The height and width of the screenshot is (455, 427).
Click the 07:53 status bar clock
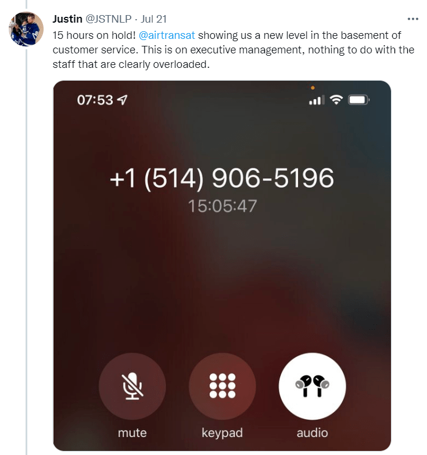pyautogui.click(x=95, y=100)
